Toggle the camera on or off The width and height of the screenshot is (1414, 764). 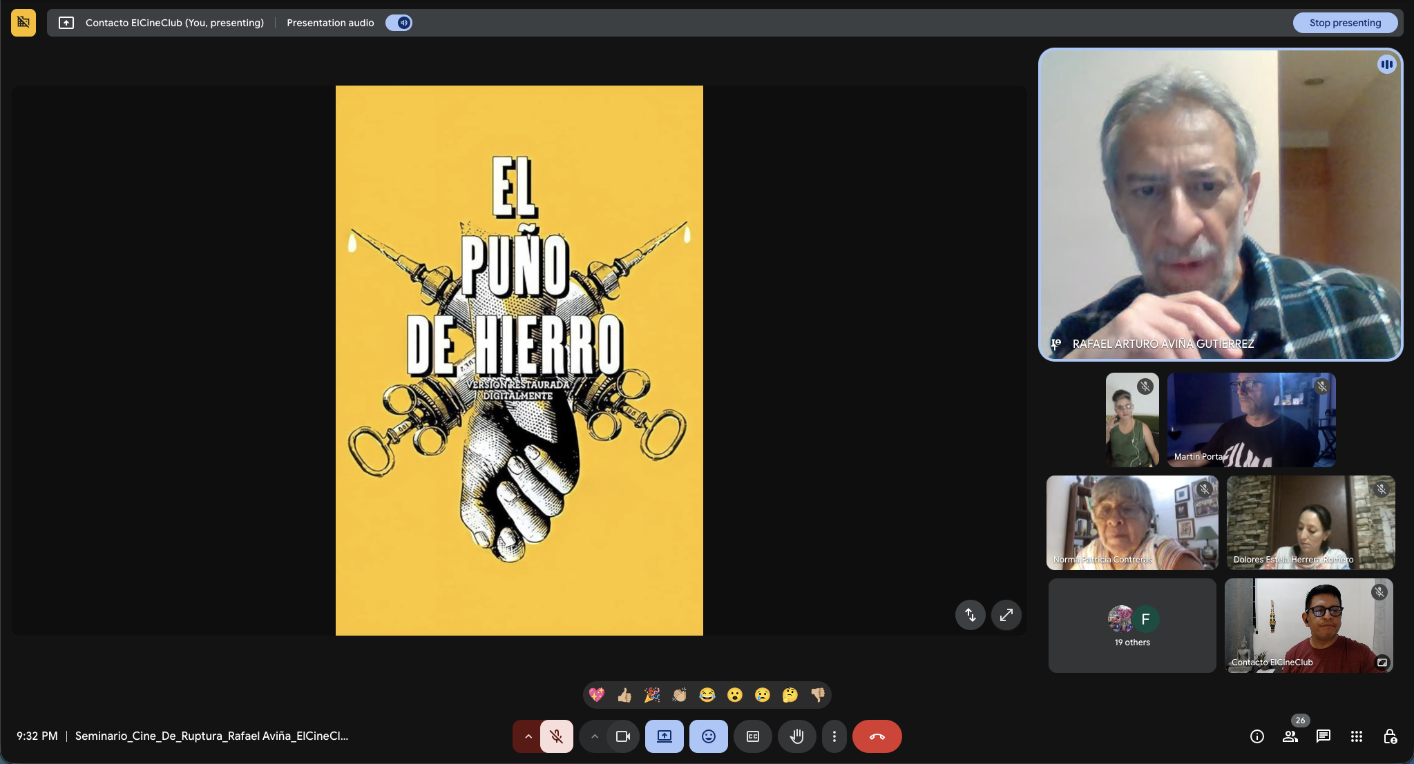622,736
